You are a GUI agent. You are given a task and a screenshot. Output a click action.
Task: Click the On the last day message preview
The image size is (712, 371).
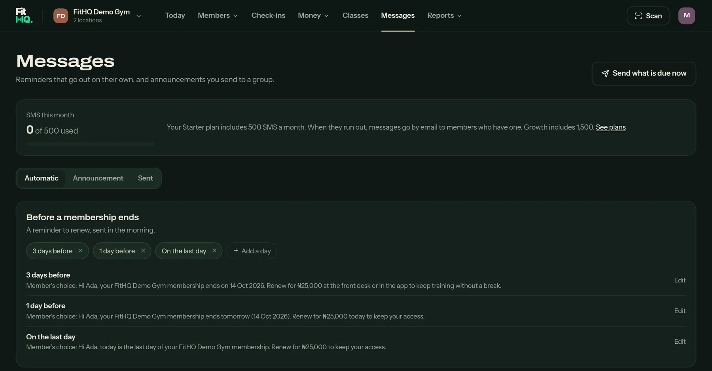pyautogui.click(x=206, y=347)
